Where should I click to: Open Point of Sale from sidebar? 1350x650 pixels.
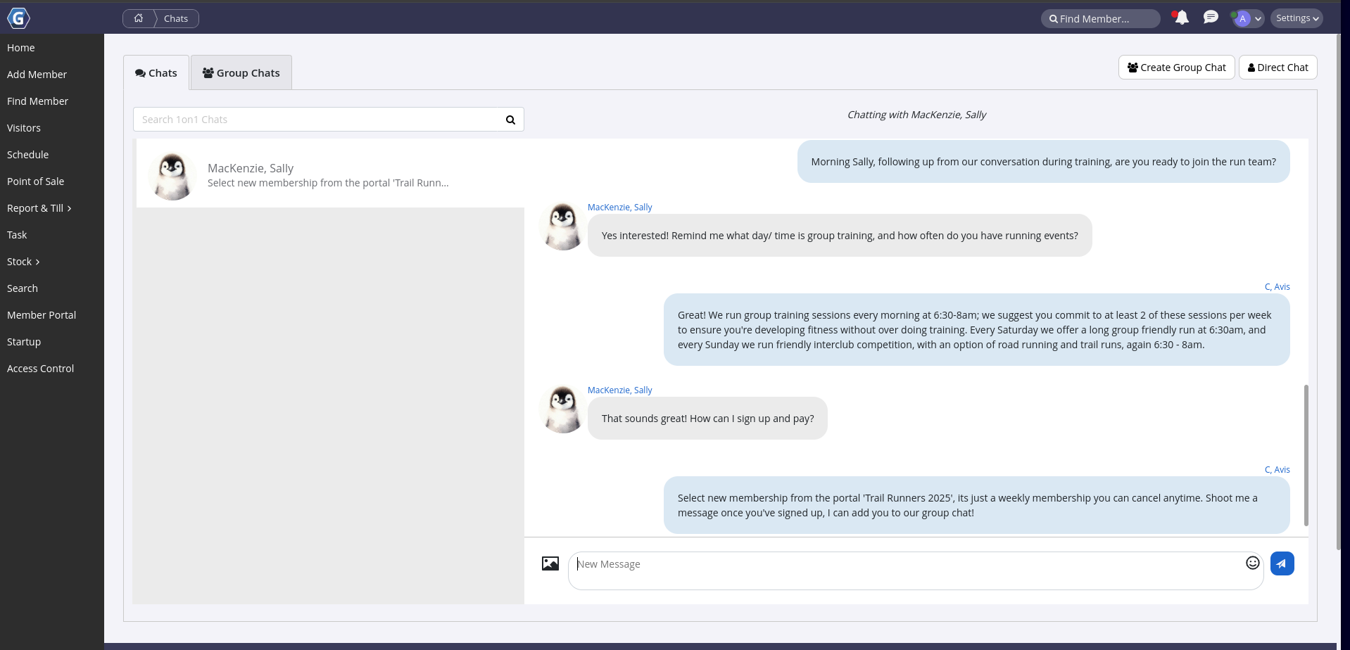pyautogui.click(x=35, y=181)
